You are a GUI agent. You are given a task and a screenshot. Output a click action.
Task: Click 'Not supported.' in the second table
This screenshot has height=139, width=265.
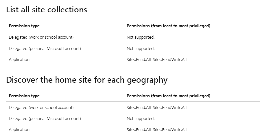click(141, 118)
